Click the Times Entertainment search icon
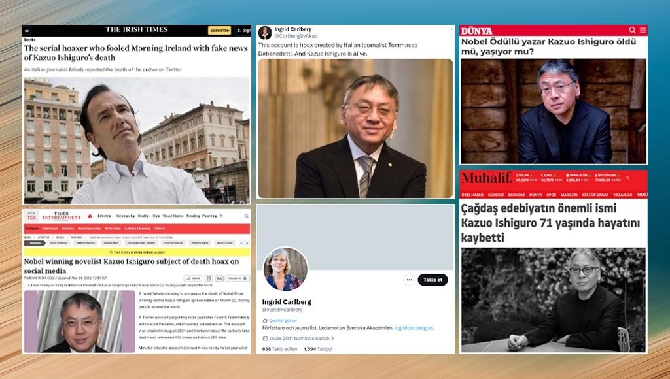This screenshot has width=670, height=379. (246, 216)
